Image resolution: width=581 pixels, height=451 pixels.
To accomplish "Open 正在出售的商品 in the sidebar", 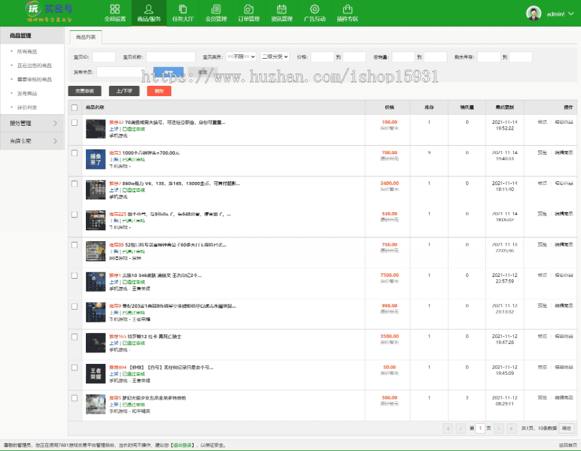I will tap(34, 66).
